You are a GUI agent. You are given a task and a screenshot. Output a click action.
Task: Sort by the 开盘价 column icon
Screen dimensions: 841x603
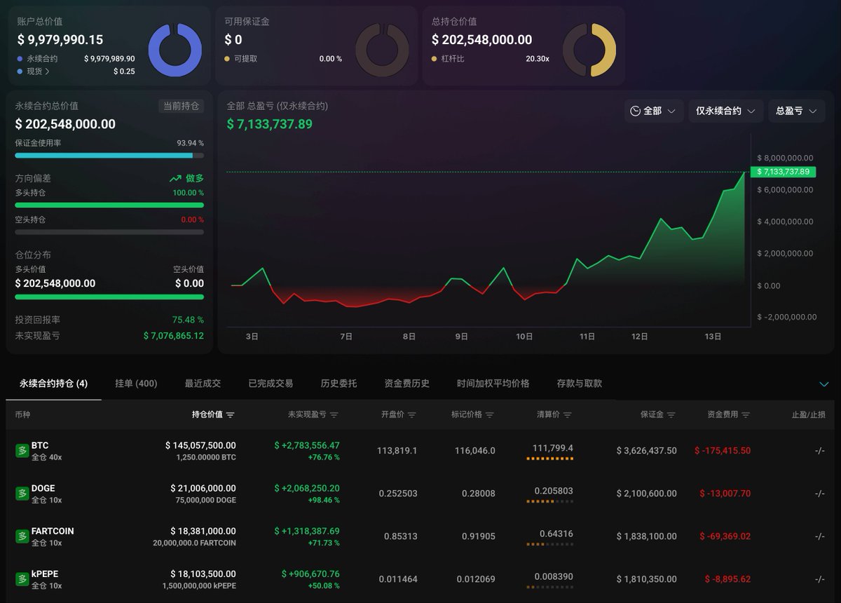(412, 415)
